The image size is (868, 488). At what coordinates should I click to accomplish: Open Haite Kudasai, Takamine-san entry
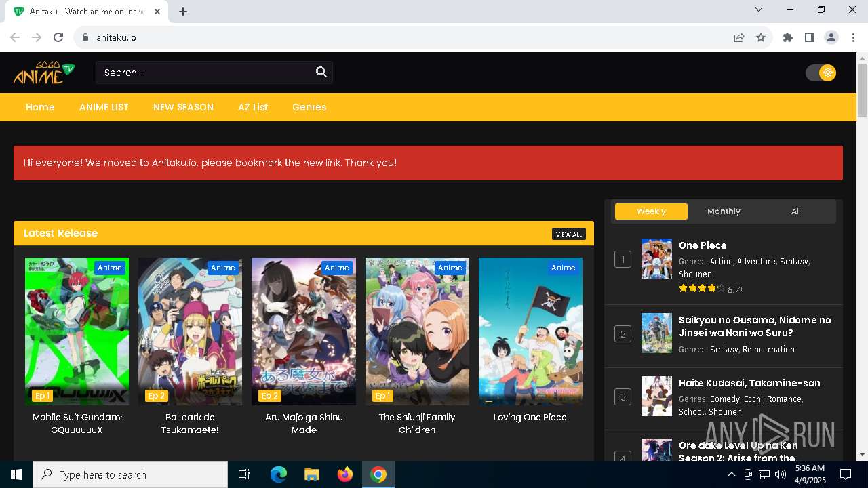749,383
